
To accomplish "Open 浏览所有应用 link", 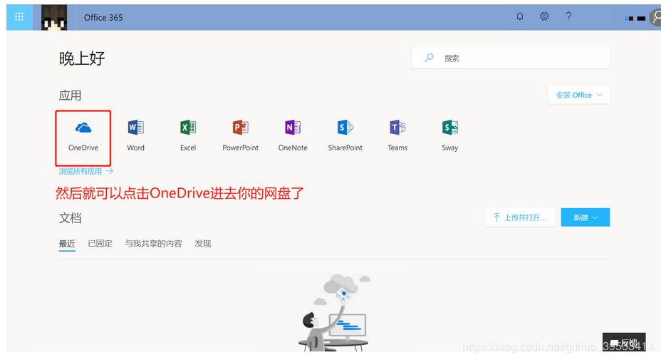I will click(x=85, y=171).
